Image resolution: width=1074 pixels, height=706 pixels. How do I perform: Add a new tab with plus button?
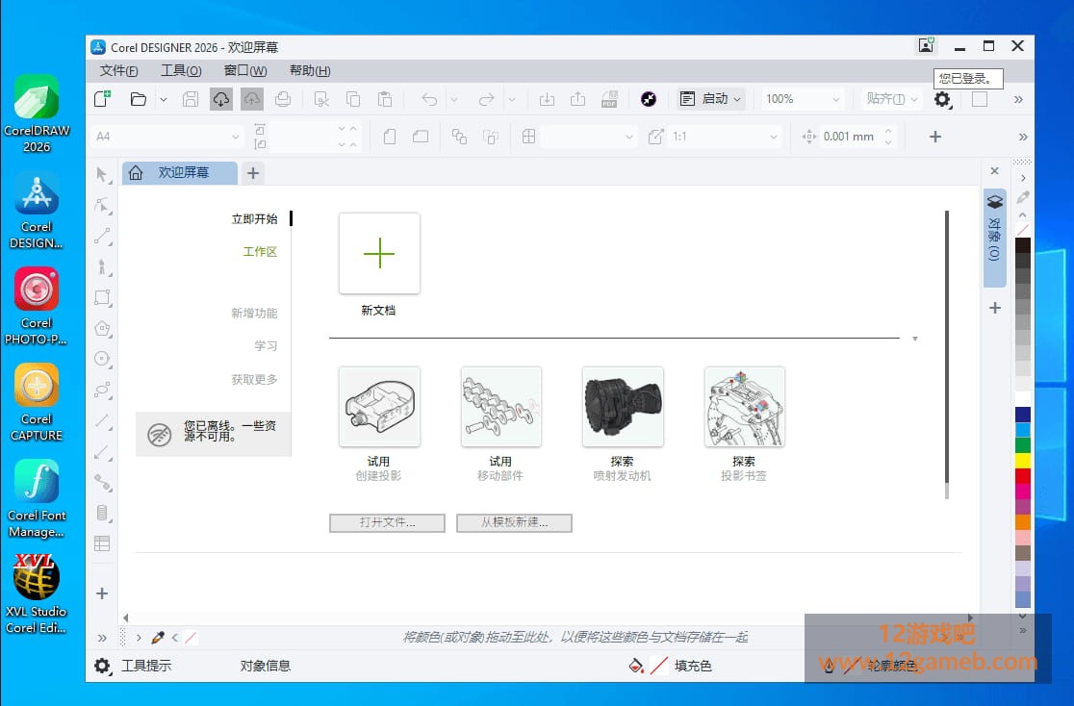point(253,173)
